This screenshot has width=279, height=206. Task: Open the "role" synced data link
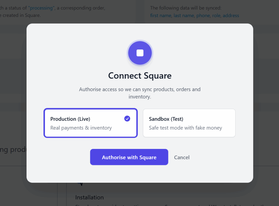(x=216, y=15)
